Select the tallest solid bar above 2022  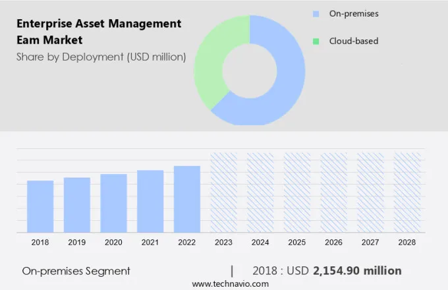(x=187, y=199)
